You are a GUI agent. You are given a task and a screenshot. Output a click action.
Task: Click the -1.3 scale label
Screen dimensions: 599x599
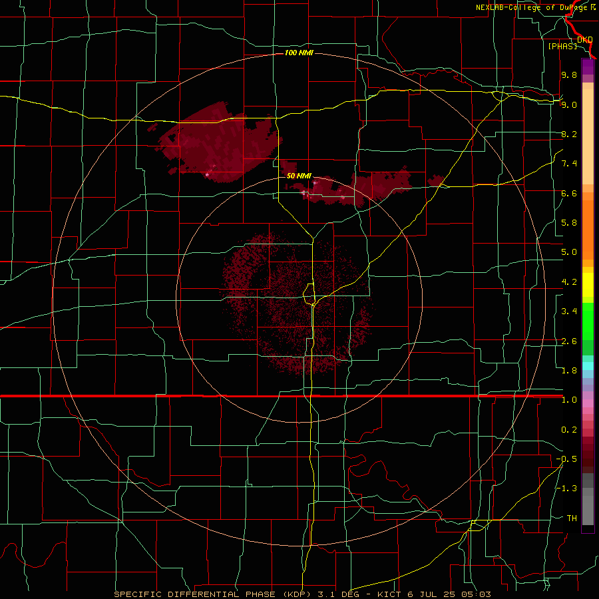click(x=566, y=489)
